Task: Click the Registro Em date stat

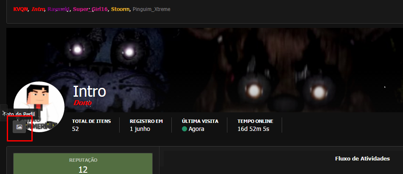Action: (146, 125)
